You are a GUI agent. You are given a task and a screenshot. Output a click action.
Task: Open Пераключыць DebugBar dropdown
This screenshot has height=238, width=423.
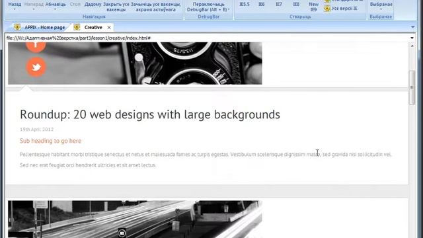pos(209,7)
